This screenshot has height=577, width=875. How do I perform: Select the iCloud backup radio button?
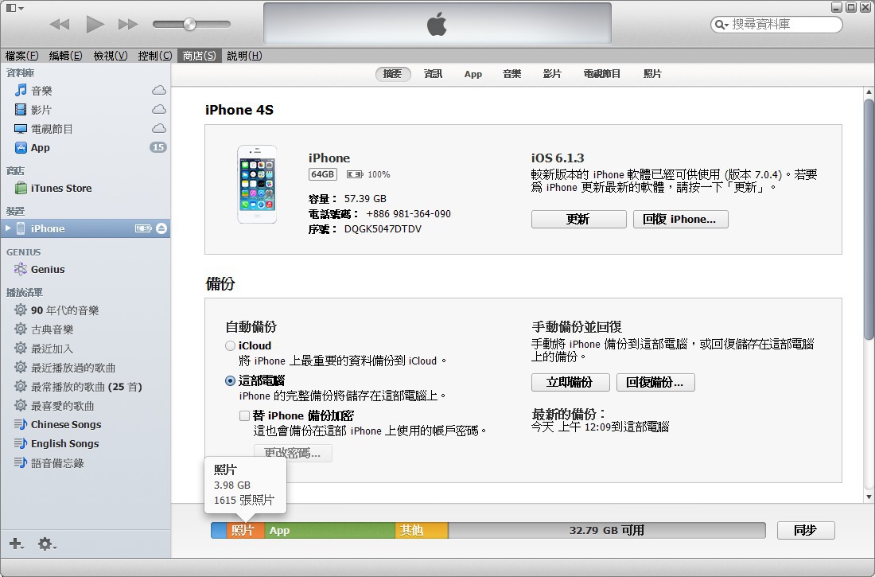coord(230,345)
